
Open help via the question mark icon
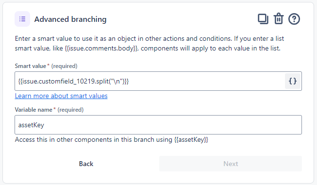pos(294,19)
